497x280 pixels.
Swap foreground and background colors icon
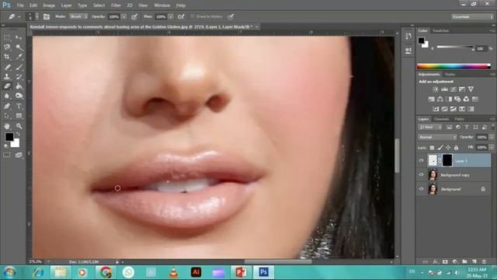tap(18, 135)
